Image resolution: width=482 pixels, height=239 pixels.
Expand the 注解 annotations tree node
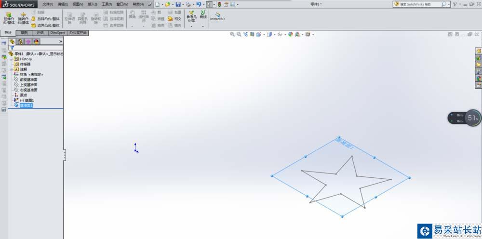(x=11, y=69)
